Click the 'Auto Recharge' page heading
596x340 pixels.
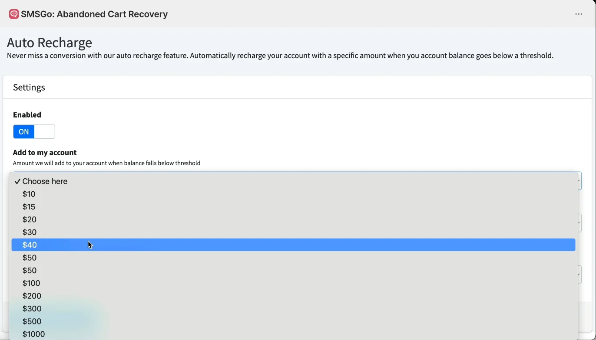(x=50, y=42)
